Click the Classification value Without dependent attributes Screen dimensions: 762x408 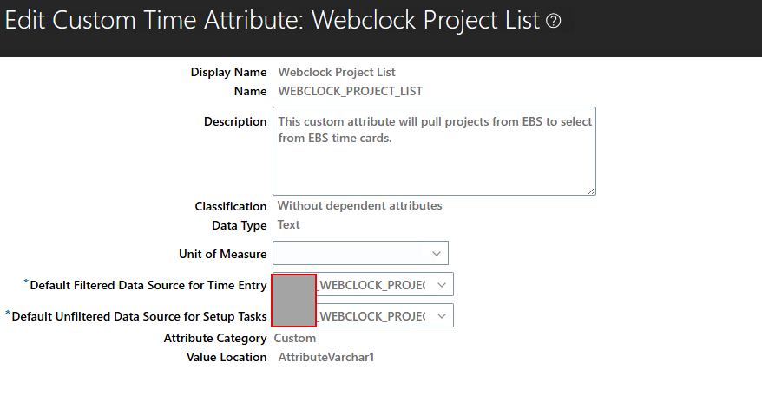coord(359,205)
